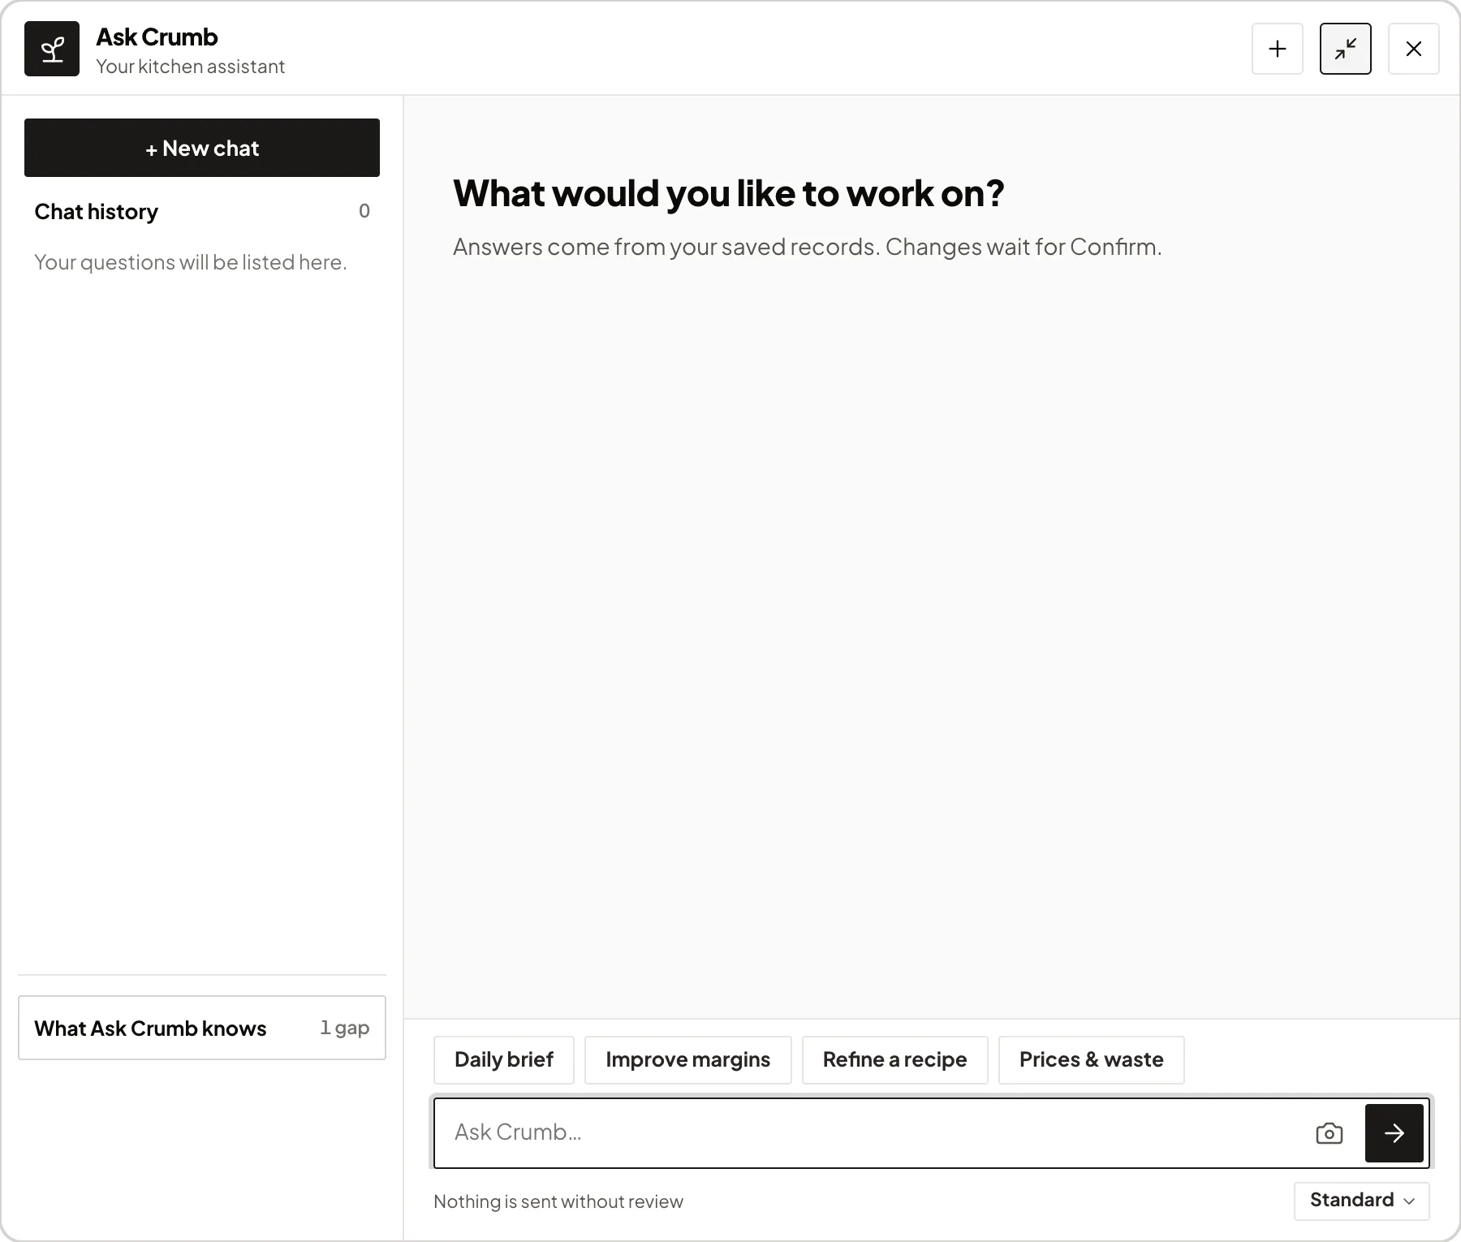The image size is (1461, 1242).
Task: Send the message with the arrow button
Action: (1394, 1133)
